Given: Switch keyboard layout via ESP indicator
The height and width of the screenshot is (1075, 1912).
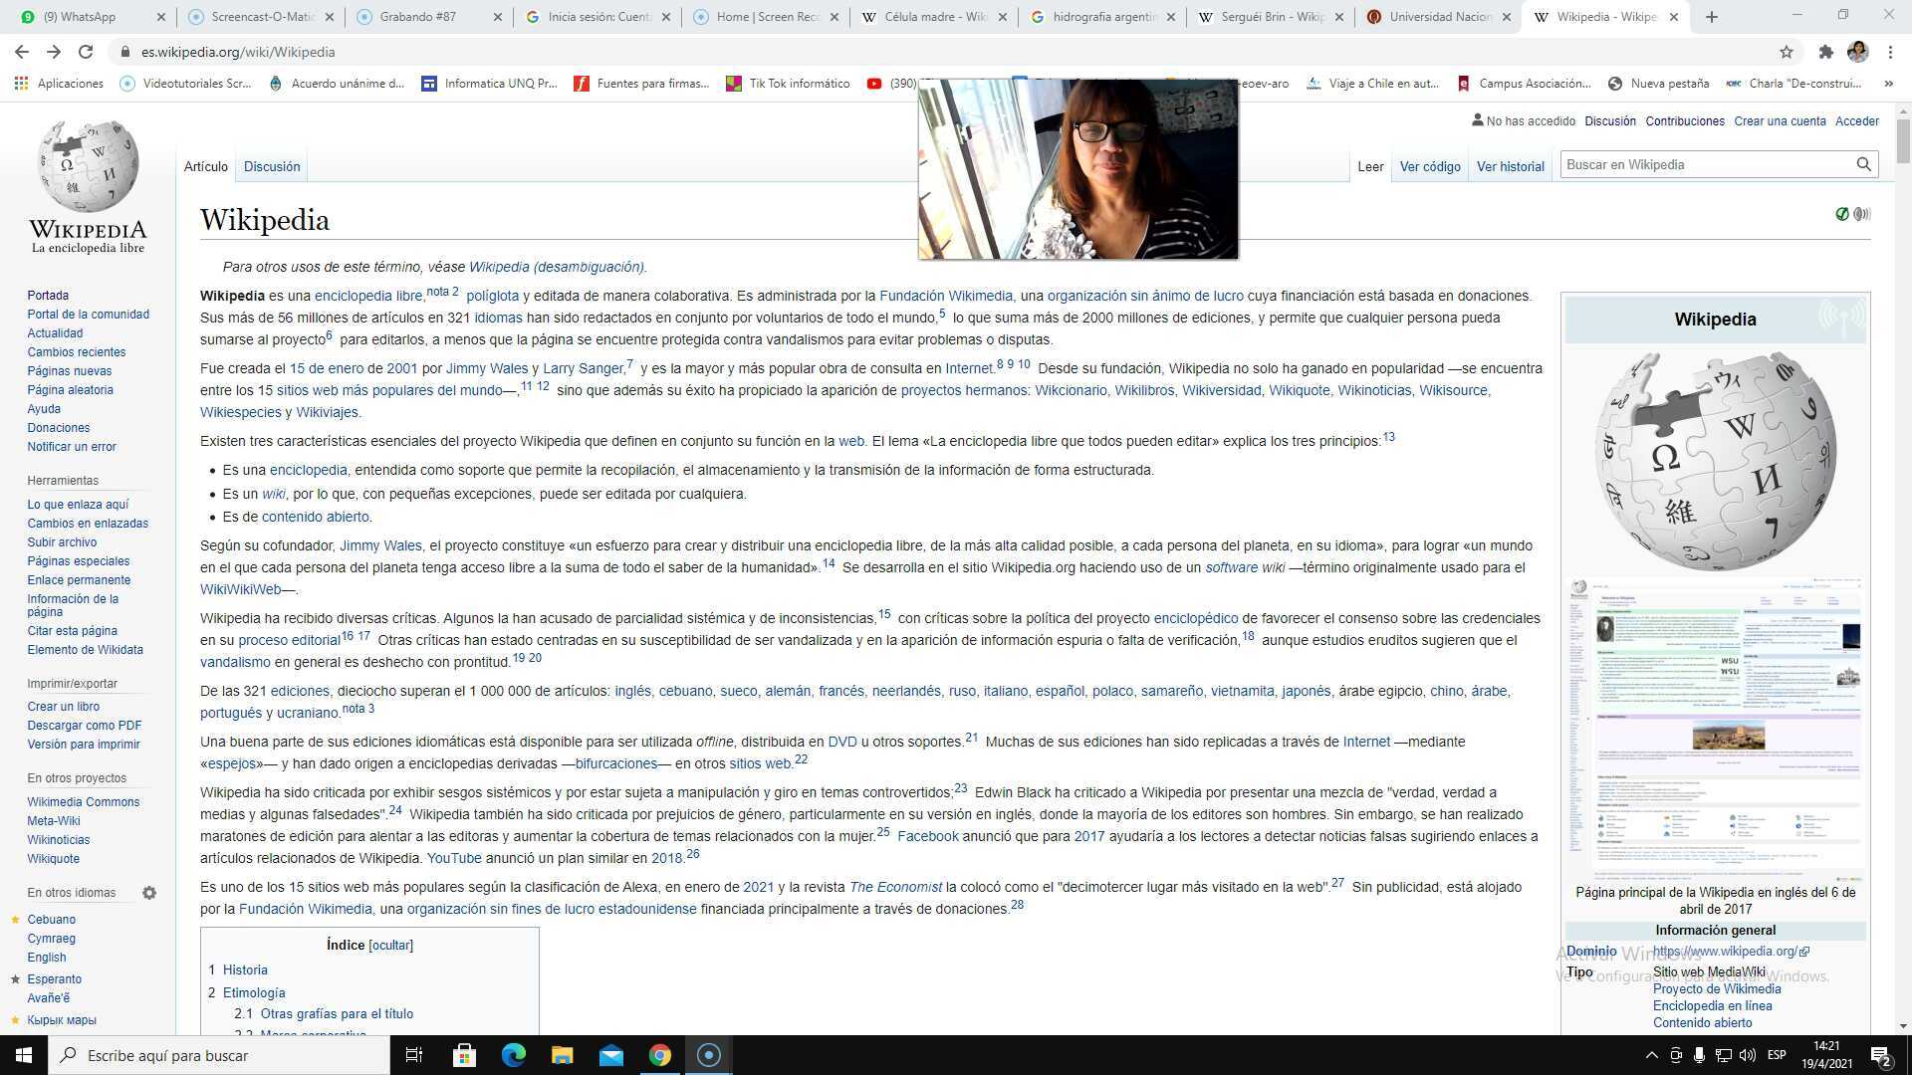Looking at the screenshot, I should coord(1778,1055).
